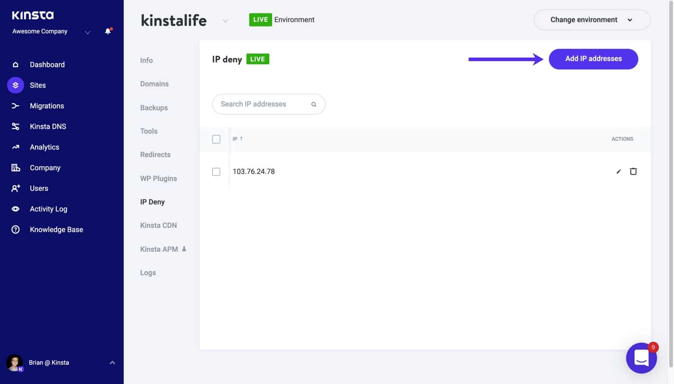Viewport: 674px width, 384px height.
Task: Click the Company building icon
Action: tap(15, 168)
